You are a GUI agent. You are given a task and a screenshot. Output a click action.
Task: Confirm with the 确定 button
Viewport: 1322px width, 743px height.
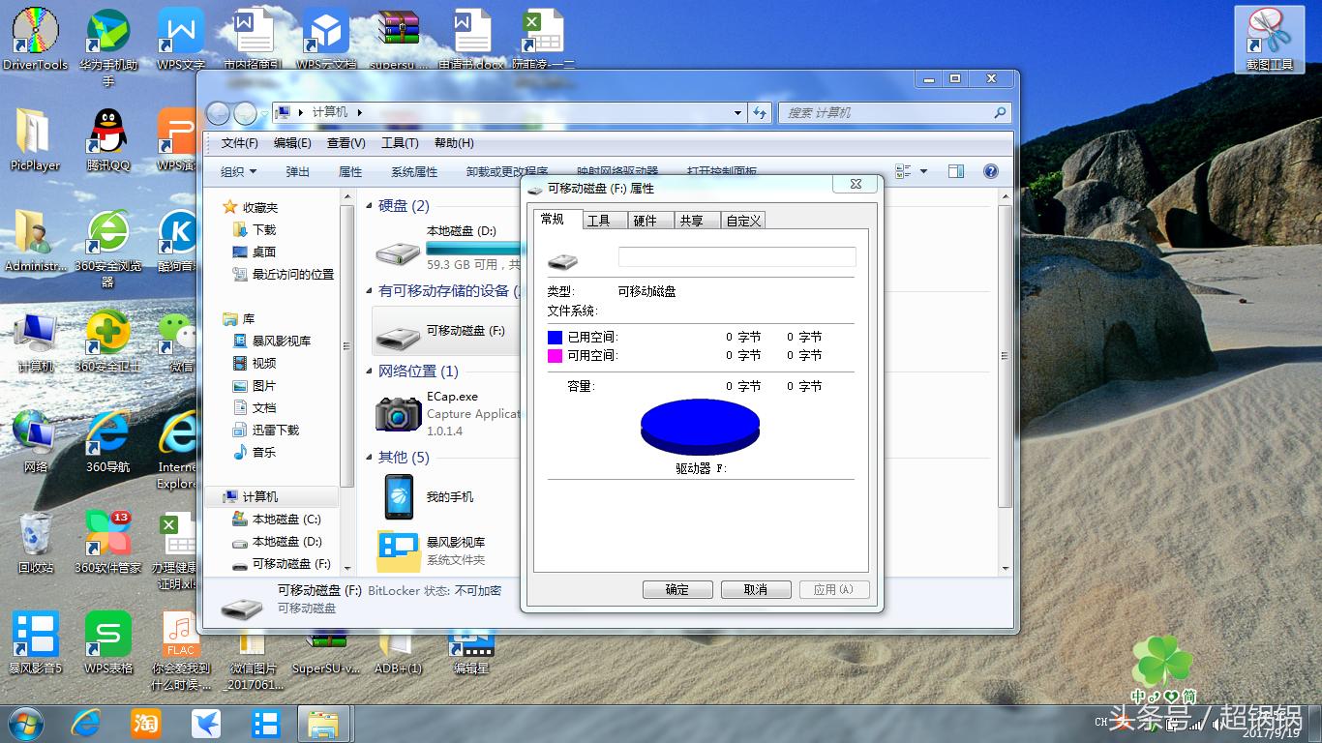click(677, 589)
